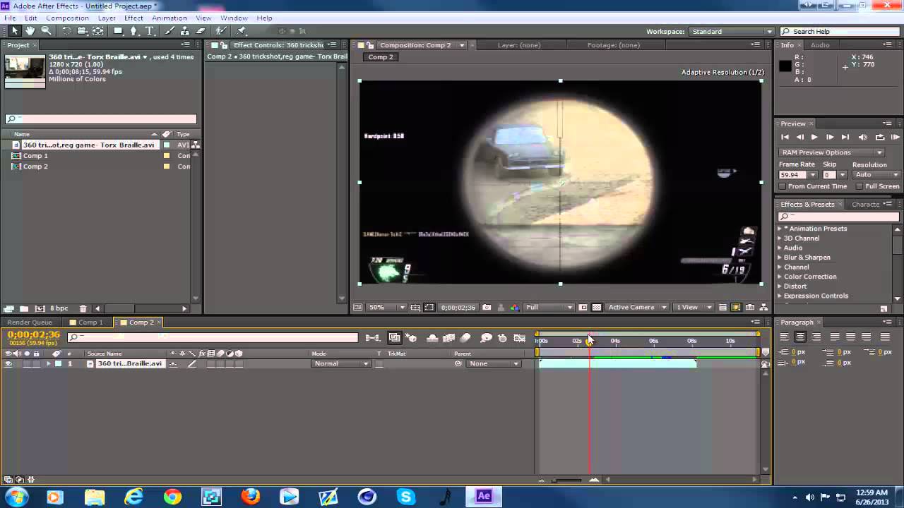Select the Zoom magnifier tool
Image resolution: width=904 pixels, height=508 pixels.
47,31
